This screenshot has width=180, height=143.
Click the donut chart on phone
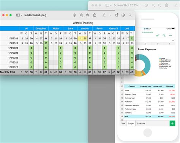pos(142,65)
